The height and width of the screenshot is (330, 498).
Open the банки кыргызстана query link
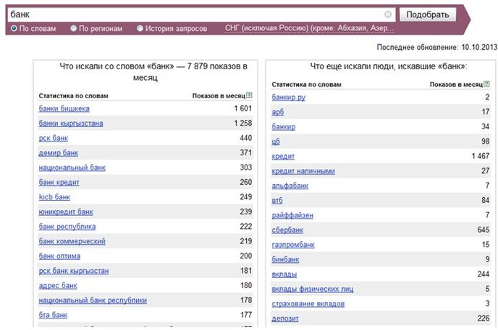[x=71, y=123]
